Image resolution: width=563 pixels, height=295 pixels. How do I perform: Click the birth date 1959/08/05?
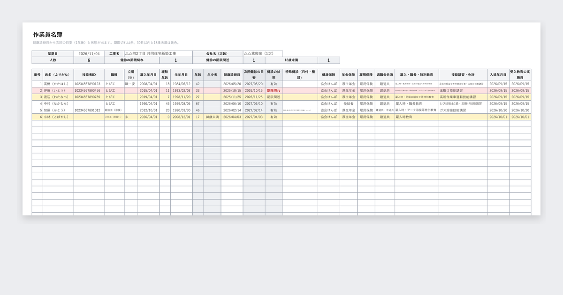click(x=182, y=103)
